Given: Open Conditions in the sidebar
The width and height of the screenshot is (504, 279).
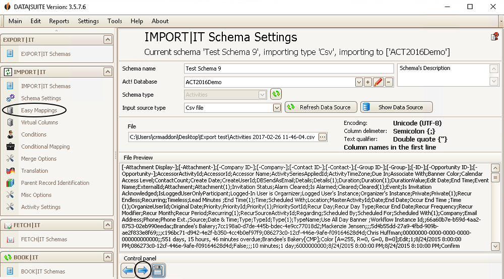Looking at the screenshot, I should coord(34,134).
